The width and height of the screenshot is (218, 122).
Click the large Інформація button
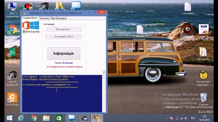pos(64,54)
